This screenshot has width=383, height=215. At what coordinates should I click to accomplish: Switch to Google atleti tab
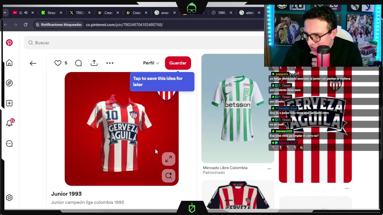coord(247,13)
